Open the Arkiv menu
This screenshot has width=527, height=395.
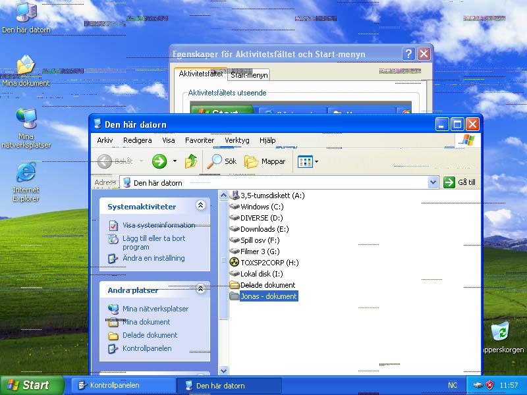(x=105, y=140)
